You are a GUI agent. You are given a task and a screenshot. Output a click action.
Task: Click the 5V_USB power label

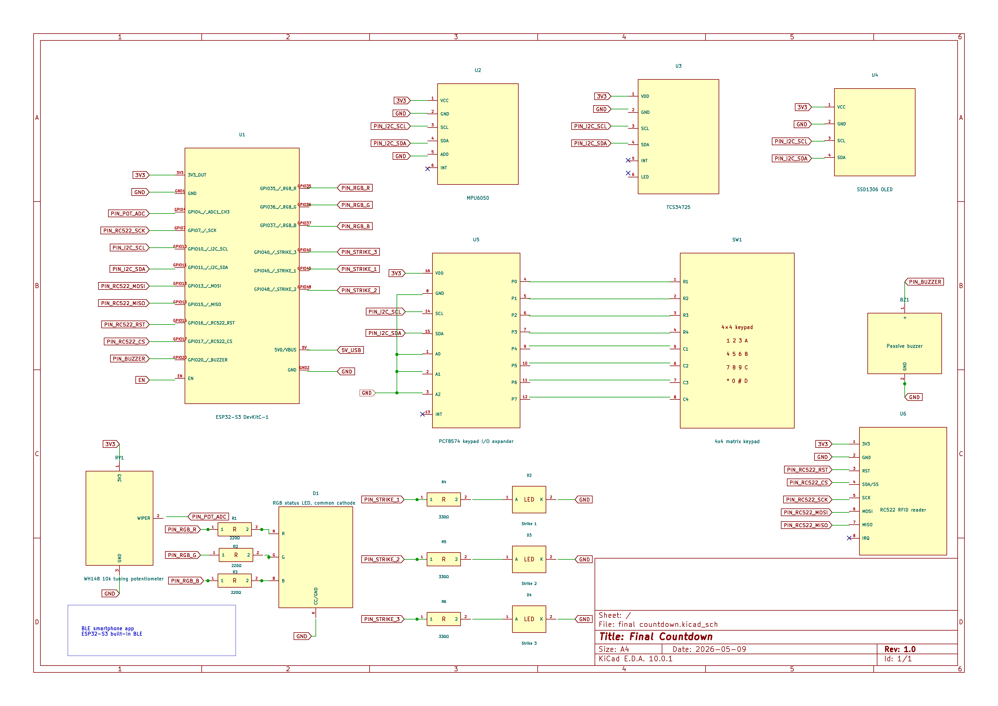coord(351,350)
